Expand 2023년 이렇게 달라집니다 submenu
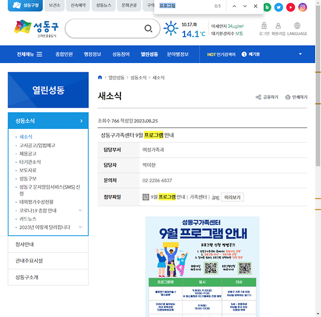Image resolution: width=321 pixels, height=317 pixels. (80, 227)
